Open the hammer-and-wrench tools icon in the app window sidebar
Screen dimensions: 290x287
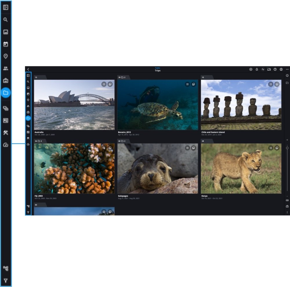28,138
